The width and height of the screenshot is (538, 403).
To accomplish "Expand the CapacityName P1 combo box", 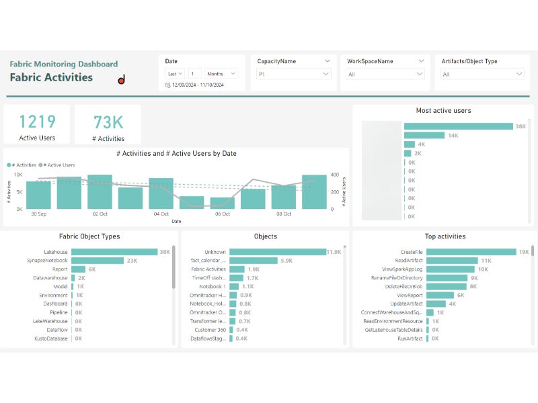I will tap(294, 75).
